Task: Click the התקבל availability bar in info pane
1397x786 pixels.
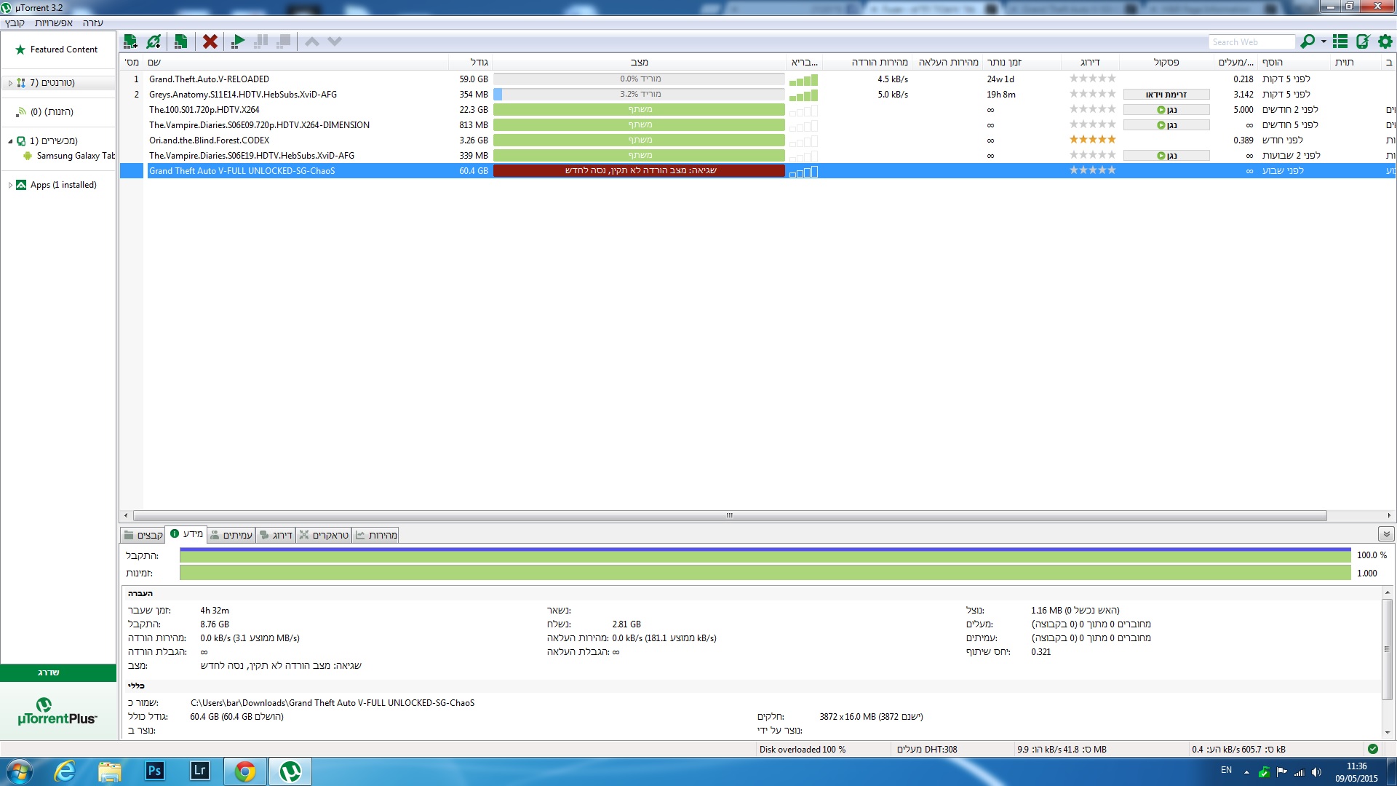Action: 765,555
